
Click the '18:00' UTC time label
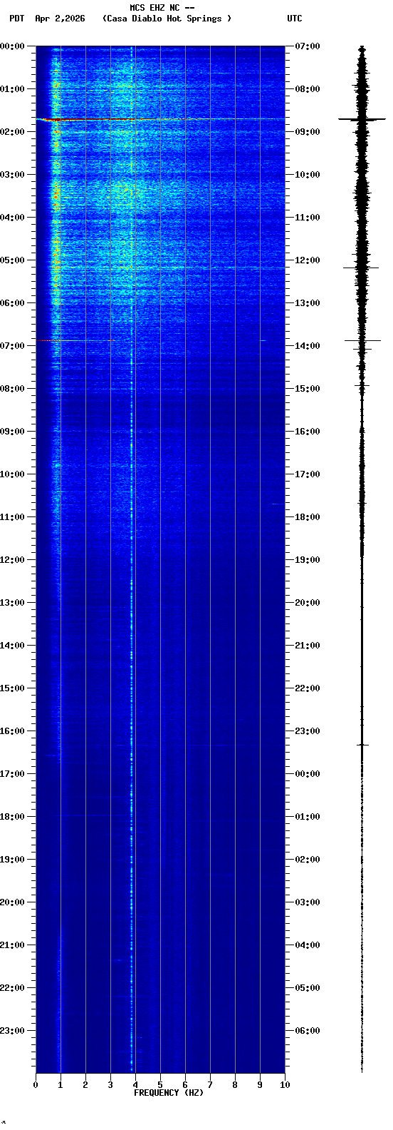point(308,517)
